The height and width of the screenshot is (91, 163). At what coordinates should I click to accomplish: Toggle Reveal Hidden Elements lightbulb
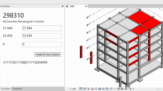click(x=115, y=89)
